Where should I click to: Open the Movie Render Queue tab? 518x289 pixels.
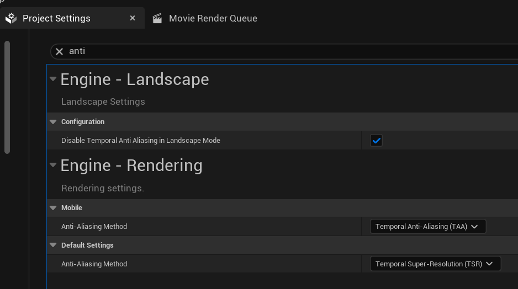click(205, 18)
